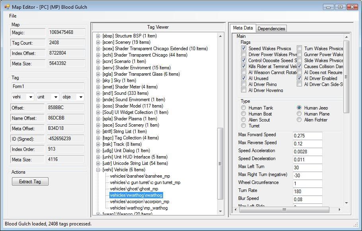Viewport: 362px width, 231px height.
Task: Toggle Kills Rider at Terminal Velocity checkbox
Action: (x=243, y=66)
